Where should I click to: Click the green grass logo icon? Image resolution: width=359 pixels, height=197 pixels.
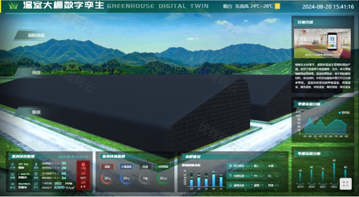[13, 5]
